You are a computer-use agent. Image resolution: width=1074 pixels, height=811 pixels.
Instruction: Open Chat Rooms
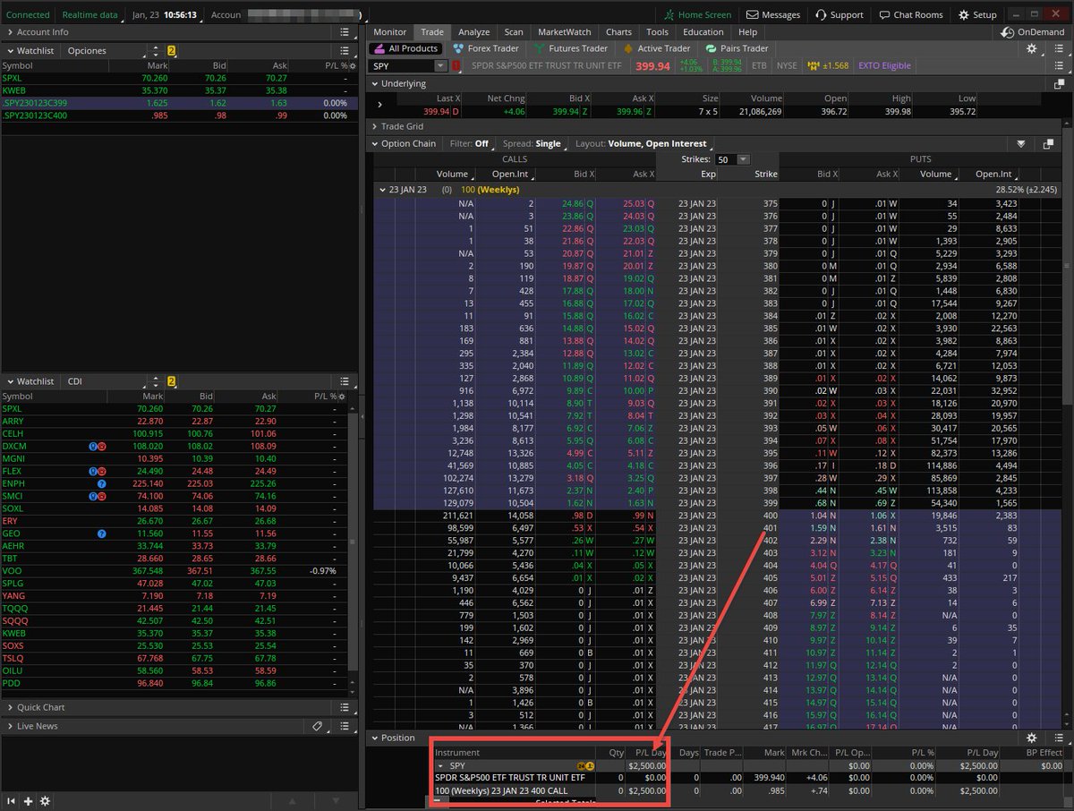pyautogui.click(x=910, y=14)
